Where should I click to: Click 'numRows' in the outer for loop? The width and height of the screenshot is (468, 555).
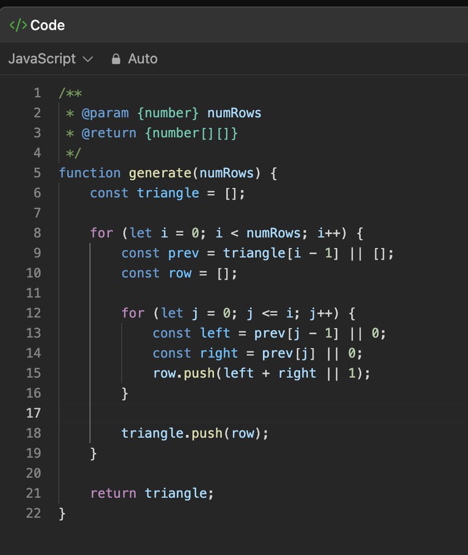coord(273,233)
